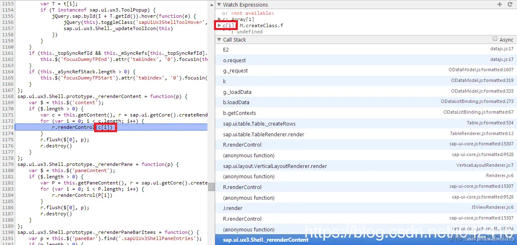The height and width of the screenshot is (245, 517).
Task: Select the k call stack frame
Action: 366,81
